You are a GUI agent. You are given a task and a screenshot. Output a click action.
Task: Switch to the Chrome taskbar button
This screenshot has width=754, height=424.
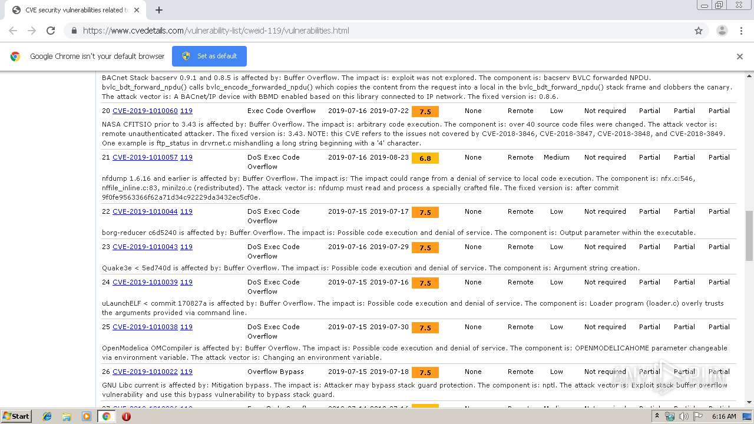pyautogui.click(x=107, y=416)
